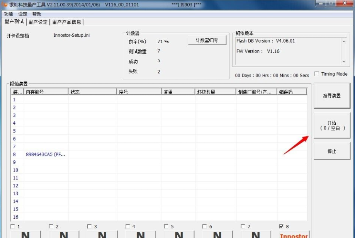Reset counters with 计数器归零 button
The image size is (355, 238).
[207, 40]
